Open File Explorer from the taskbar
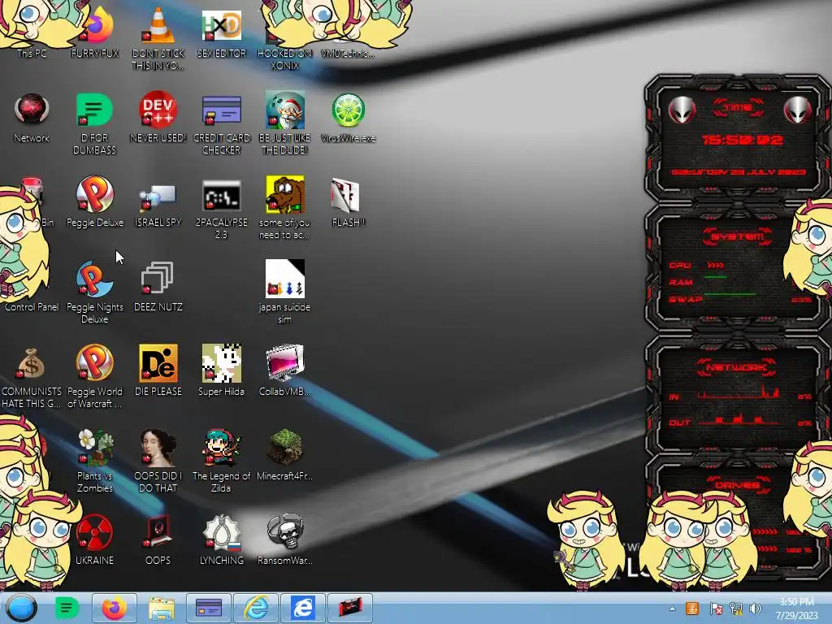 click(x=162, y=608)
